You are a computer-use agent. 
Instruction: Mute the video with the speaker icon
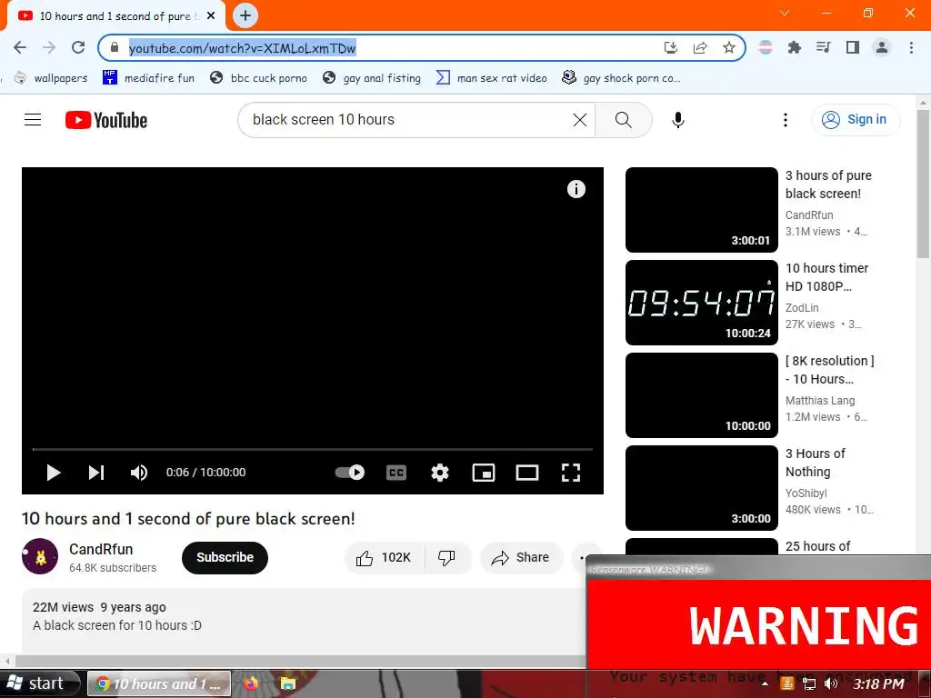click(139, 473)
